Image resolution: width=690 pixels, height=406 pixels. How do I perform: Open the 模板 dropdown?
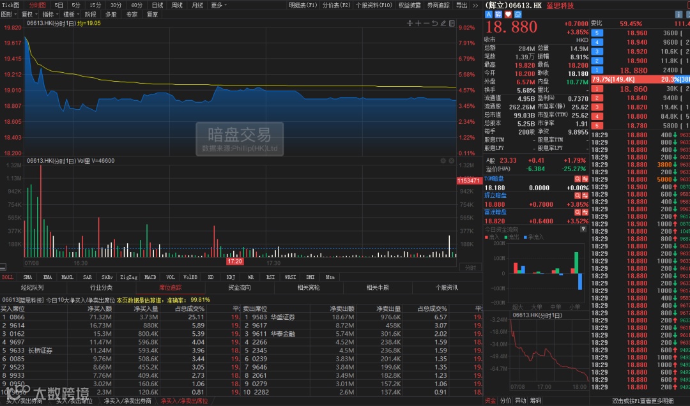coord(70,15)
